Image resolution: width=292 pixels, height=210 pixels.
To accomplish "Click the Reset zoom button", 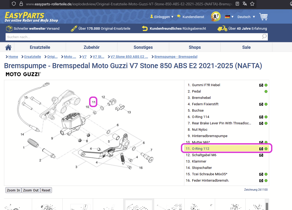I will tap(46, 190).
